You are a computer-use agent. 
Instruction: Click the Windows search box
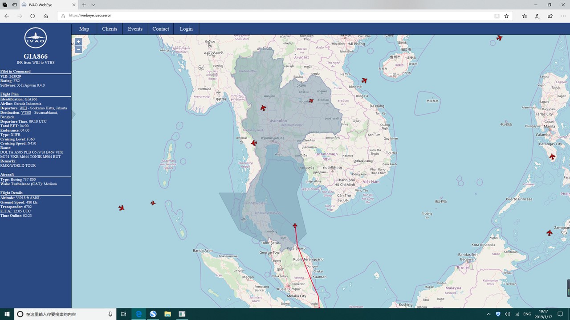tap(66, 314)
